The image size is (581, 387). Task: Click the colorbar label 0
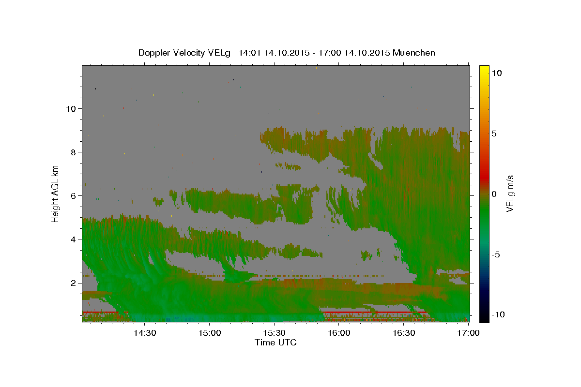[494, 194]
